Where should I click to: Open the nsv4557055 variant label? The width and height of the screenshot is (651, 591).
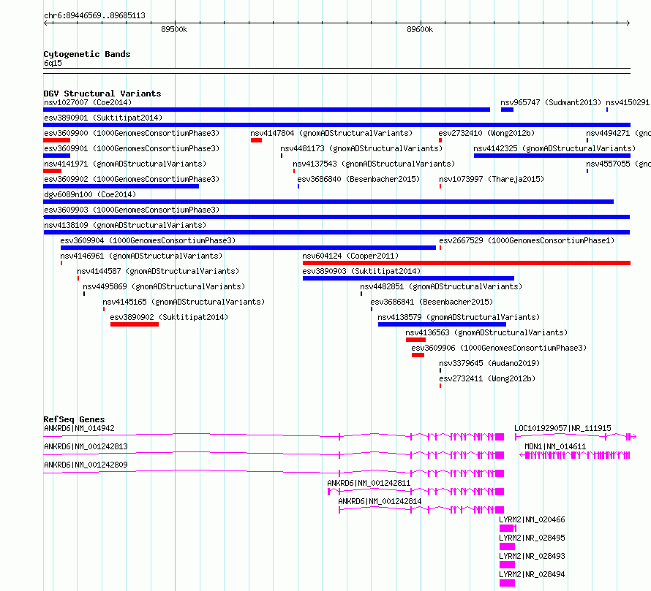(x=618, y=164)
